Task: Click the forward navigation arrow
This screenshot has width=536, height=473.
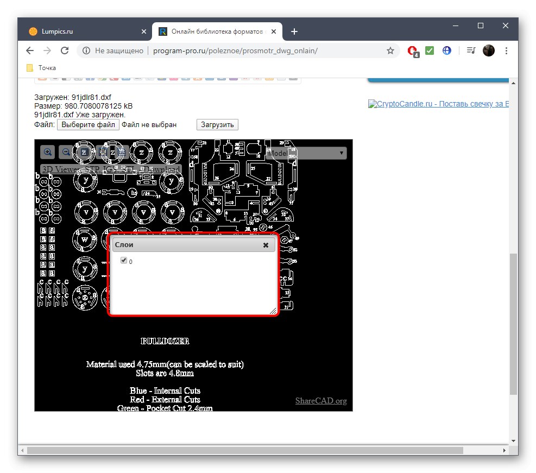Action: click(47, 51)
